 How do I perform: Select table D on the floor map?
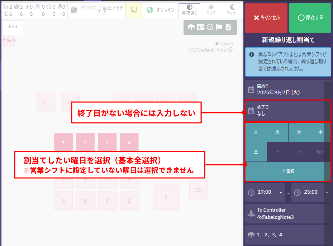click(129, 201)
